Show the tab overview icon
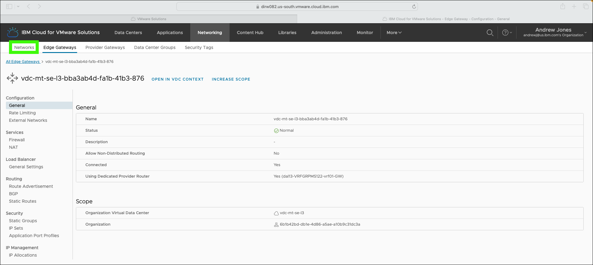 (586, 6)
